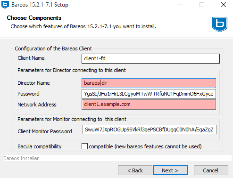Image resolution: width=233 pixels, height=178 pixels.
Task: Click the Network Address label
Action: [x=37, y=105]
